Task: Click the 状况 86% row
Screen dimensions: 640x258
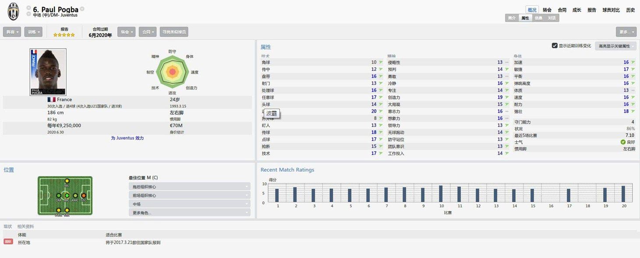Action: (575, 129)
